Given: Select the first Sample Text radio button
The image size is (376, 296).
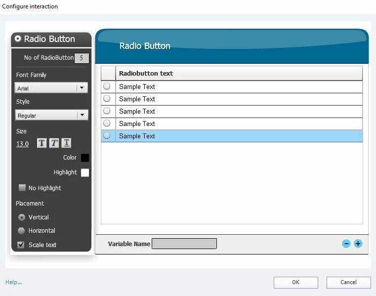Looking at the screenshot, I should [x=107, y=86].
